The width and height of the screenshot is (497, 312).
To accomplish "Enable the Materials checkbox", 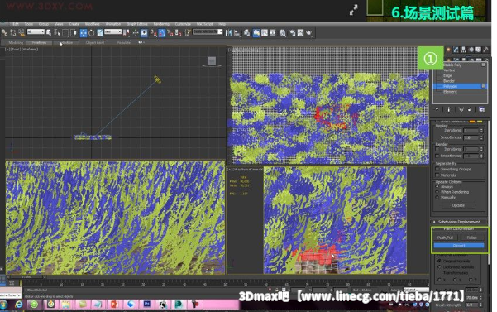I will (437, 175).
